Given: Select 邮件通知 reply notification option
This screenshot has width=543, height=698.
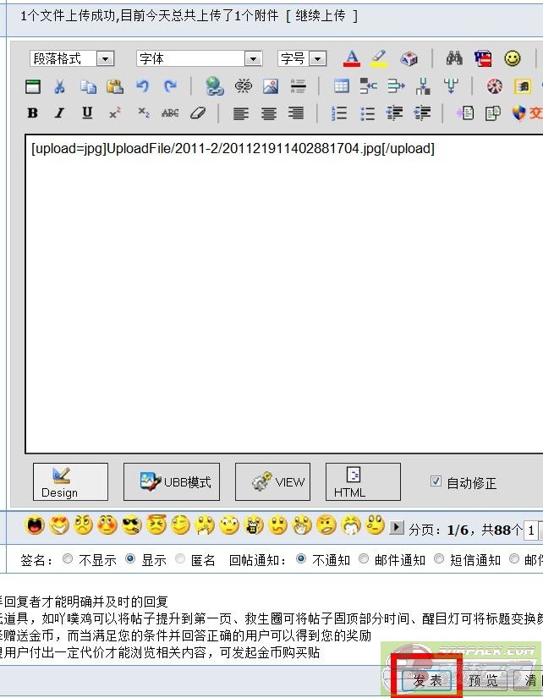Looking at the screenshot, I should tap(364, 559).
